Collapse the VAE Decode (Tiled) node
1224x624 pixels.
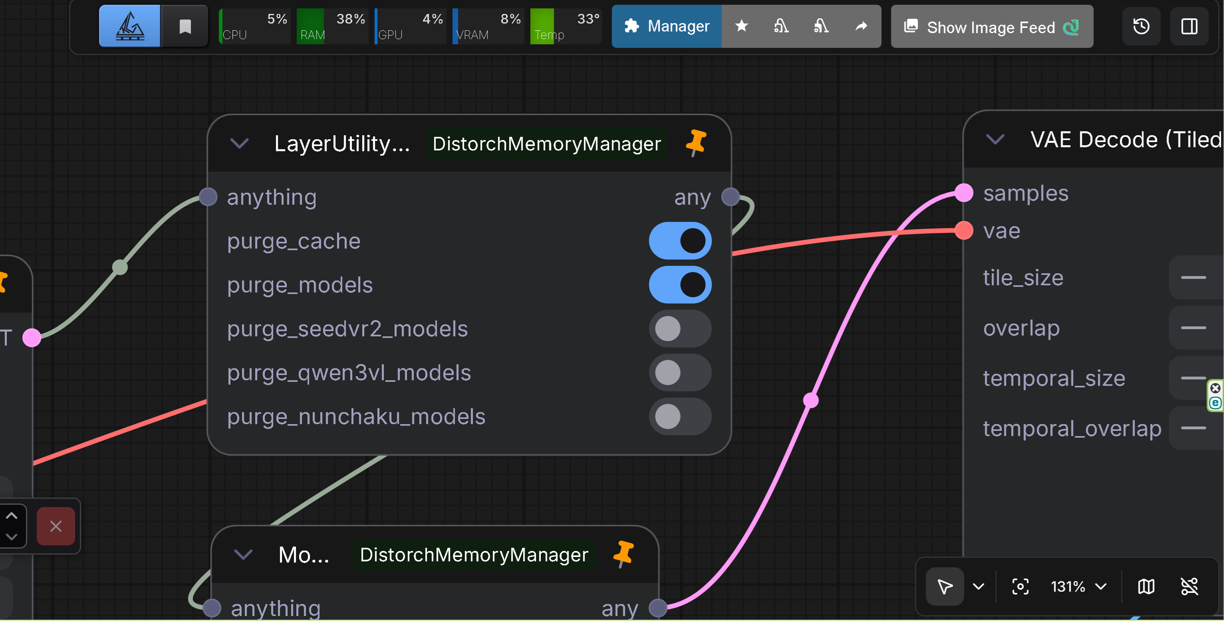[995, 140]
